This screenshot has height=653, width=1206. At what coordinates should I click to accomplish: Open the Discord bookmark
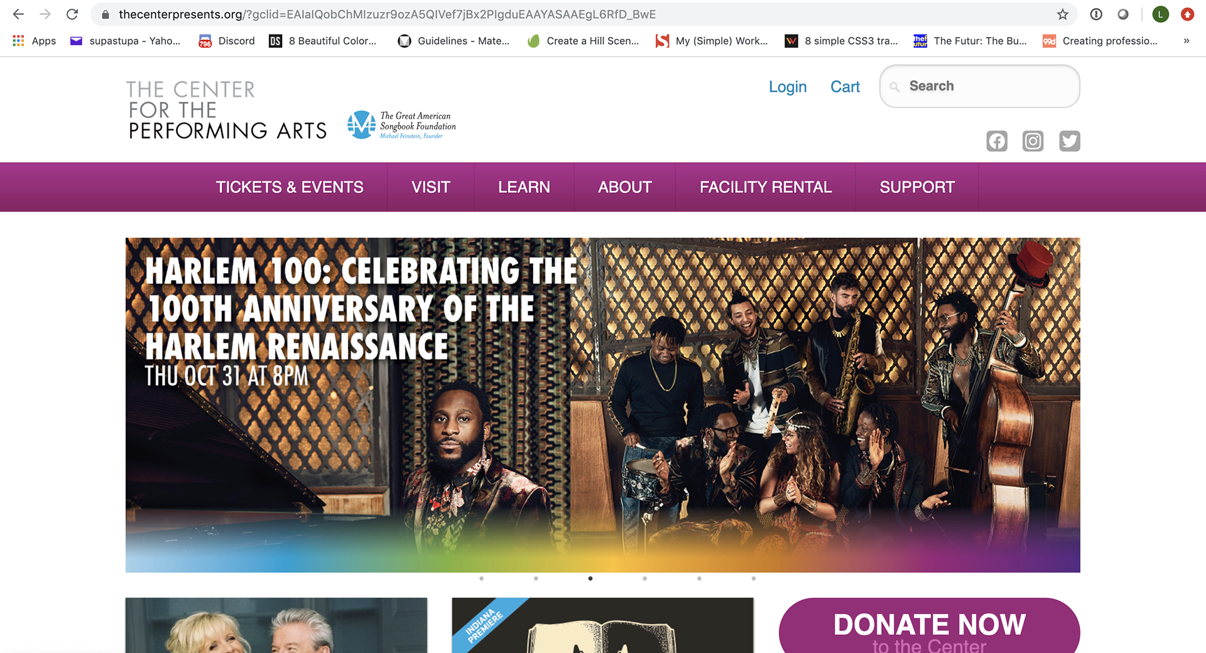click(x=227, y=41)
